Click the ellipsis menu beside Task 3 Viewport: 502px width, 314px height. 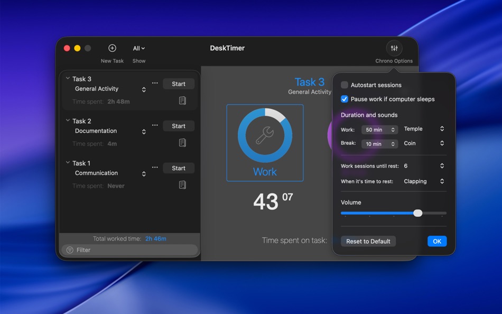155,83
